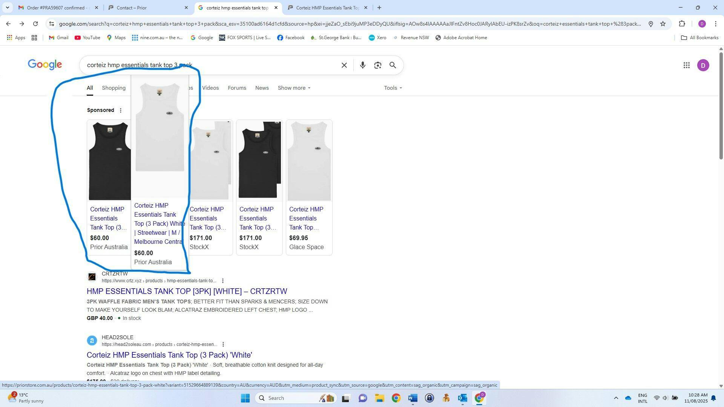
Task: Close the Contact – Prior tab
Action: (186, 8)
